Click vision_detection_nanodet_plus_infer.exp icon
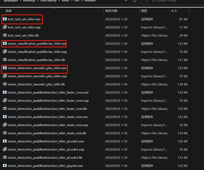Viewport: 204px width, 170px height. pos(5,76)
